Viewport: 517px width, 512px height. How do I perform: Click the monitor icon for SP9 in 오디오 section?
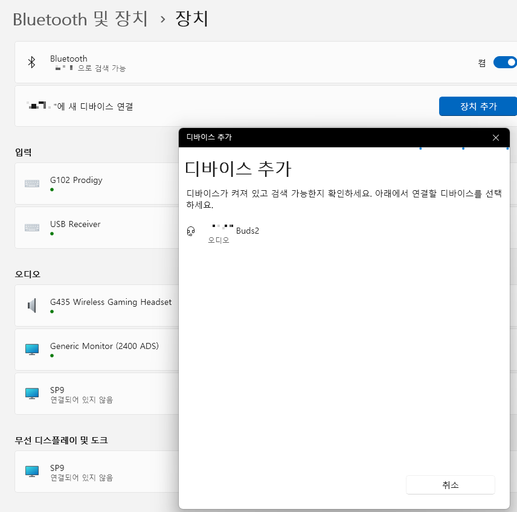point(31,394)
